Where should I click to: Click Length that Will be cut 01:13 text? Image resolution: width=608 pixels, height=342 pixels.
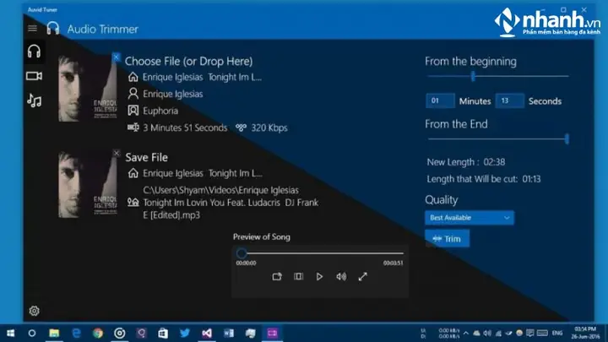484,179
